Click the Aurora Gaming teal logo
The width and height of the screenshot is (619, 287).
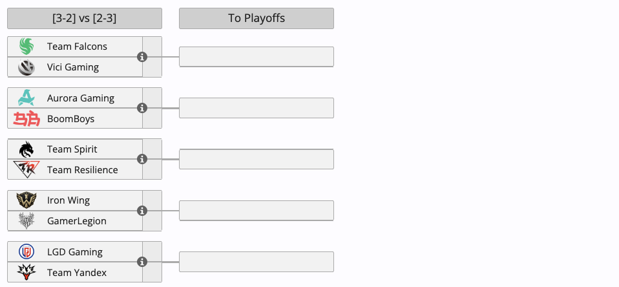[x=26, y=98]
